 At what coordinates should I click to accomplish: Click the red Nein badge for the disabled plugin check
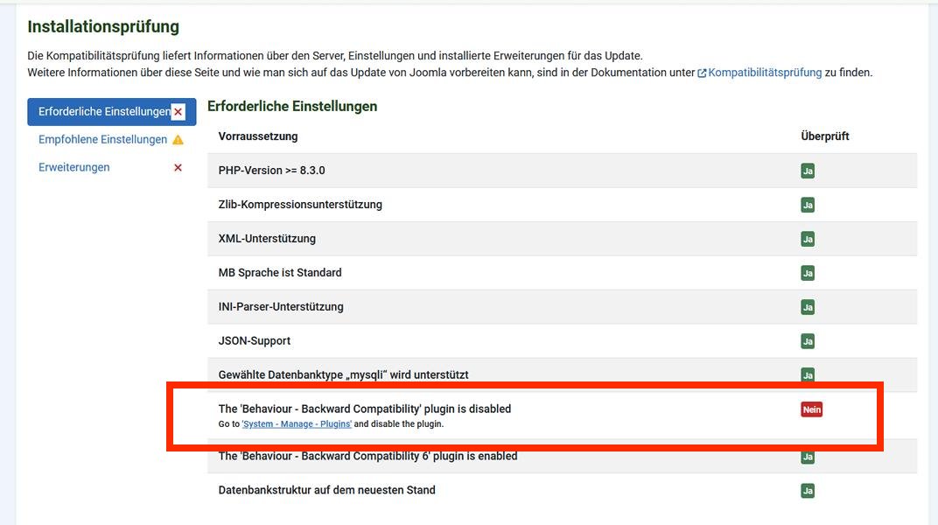[810, 408]
